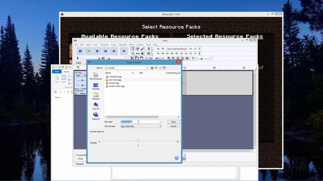Click the Paste icon in Audacity toolbar

[141, 58]
